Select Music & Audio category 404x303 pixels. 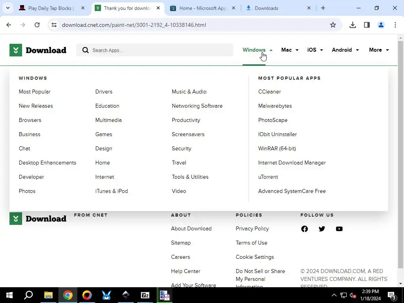click(189, 92)
